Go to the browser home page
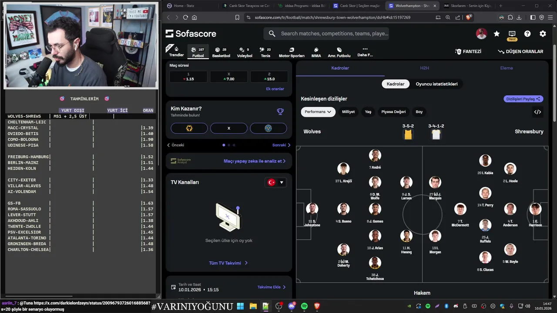The image size is (557, 313). point(194,17)
